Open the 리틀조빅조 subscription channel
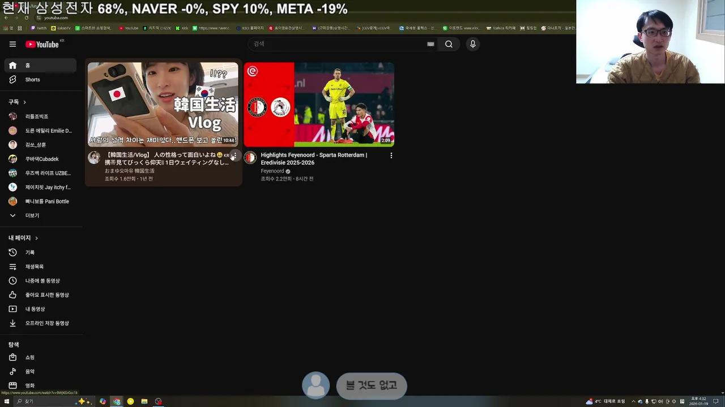Image resolution: width=725 pixels, height=407 pixels. (40, 116)
